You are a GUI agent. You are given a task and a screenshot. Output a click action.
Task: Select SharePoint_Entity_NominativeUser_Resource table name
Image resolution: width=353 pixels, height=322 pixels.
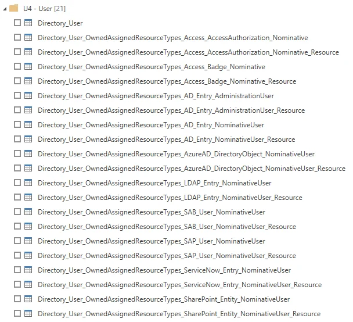(x=179, y=314)
